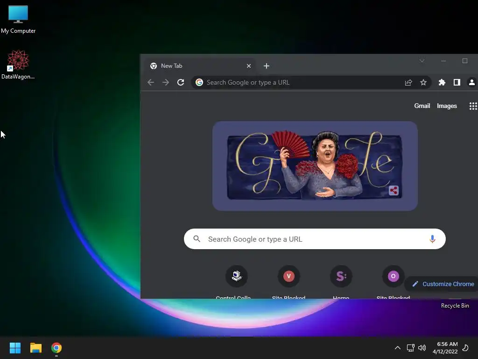Viewport: 478px width, 359px height.
Task: Open a new tab with the plus button
Action: coord(267,66)
